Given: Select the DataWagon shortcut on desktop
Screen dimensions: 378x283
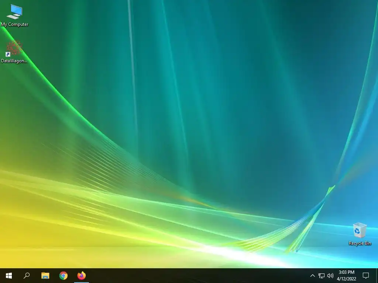Looking at the screenshot, I should (14, 52).
